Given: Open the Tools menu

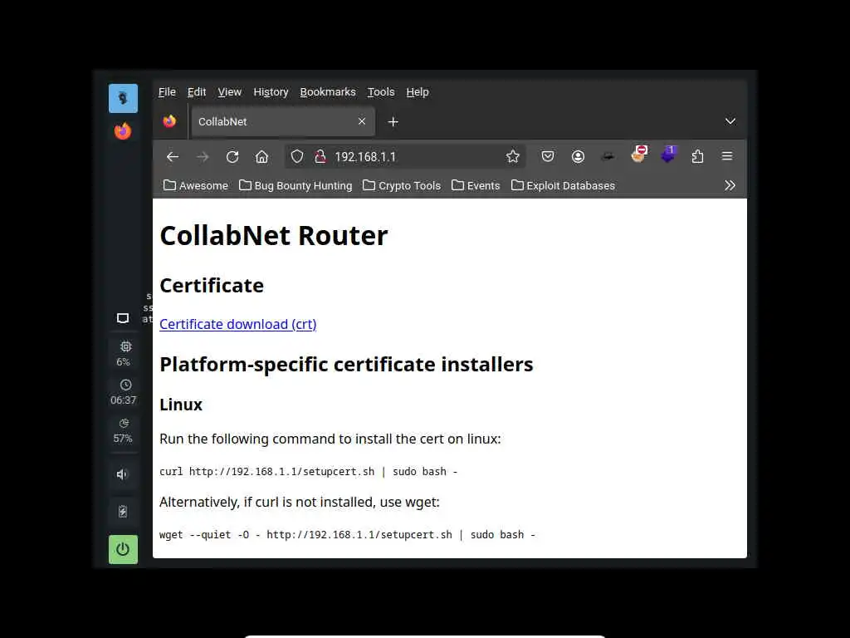Looking at the screenshot, I should 381,92.
